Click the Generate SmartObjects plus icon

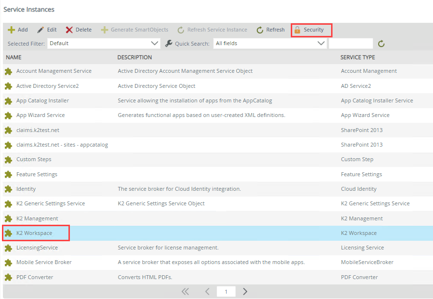pyautogui.click(x=104, y=30)
